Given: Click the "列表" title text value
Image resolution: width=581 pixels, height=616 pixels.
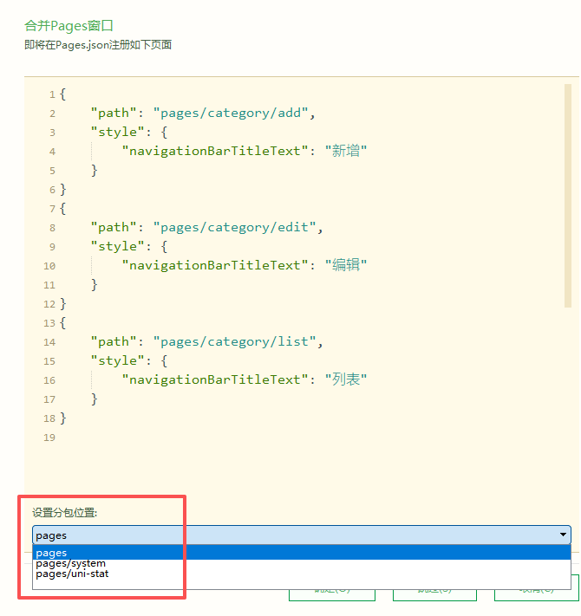Looking at the screenshot, I should pos(346,379).
